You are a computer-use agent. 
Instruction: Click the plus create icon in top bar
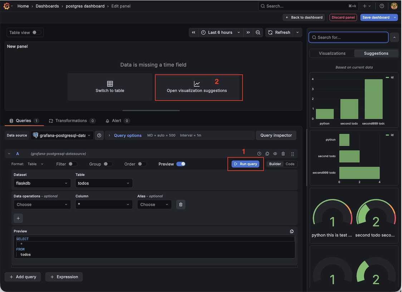coord(364,6)
